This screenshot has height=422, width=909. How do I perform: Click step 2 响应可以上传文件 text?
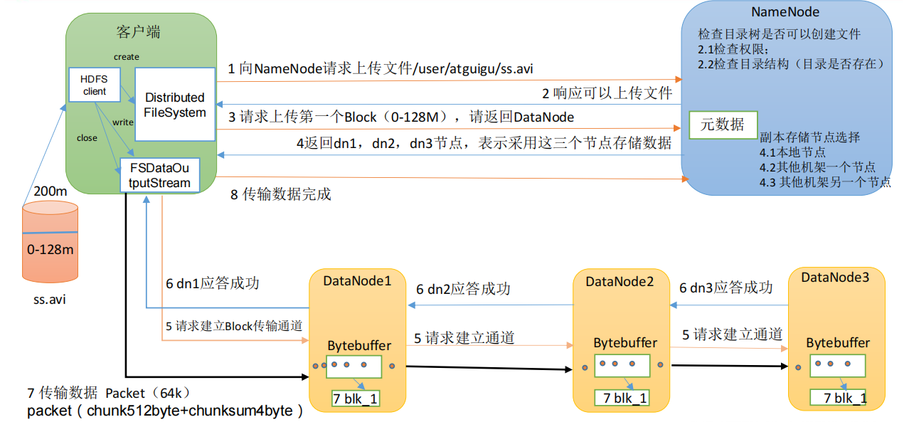607,93
